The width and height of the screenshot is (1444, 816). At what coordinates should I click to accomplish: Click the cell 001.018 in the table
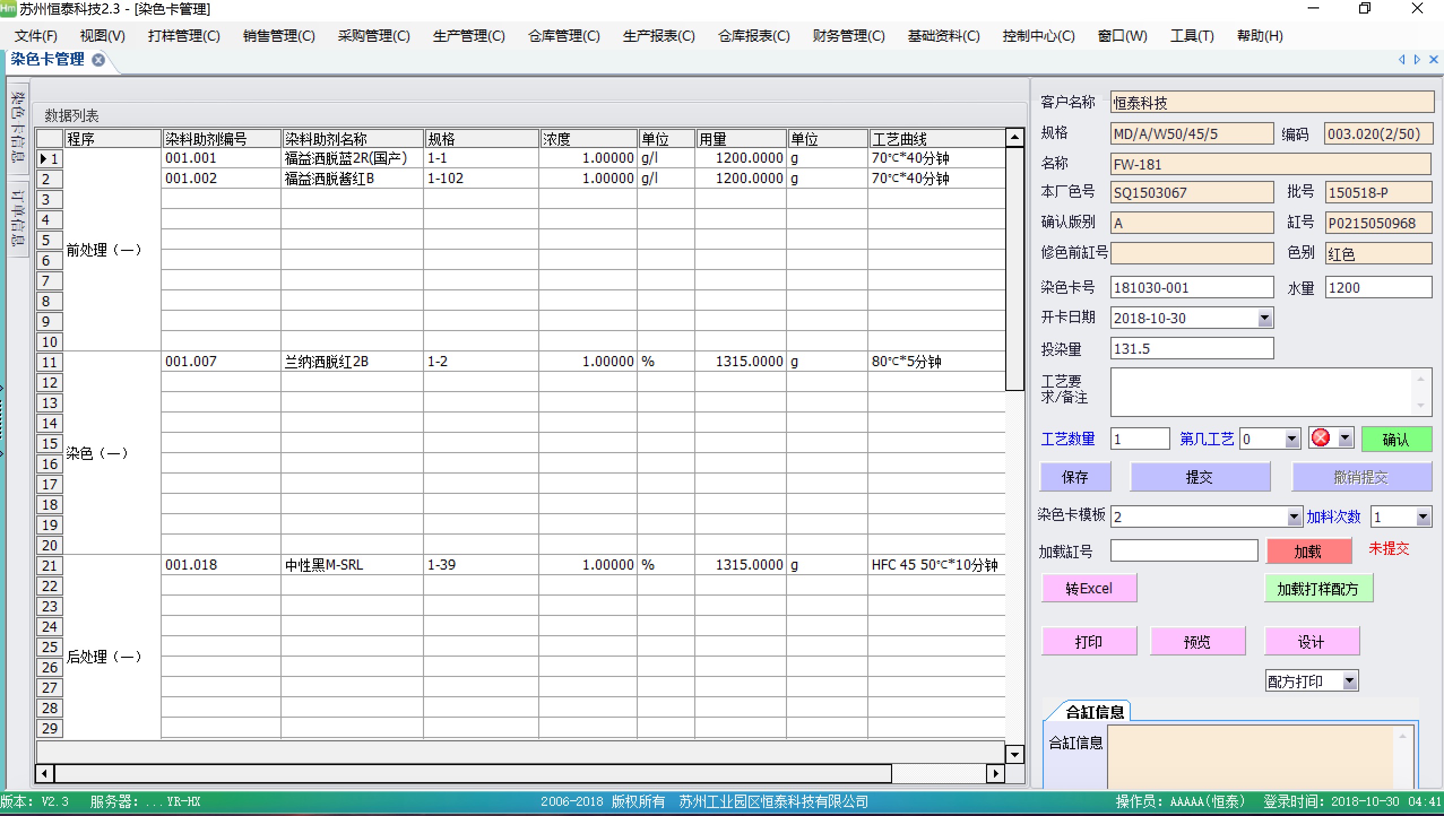(x=221, y=565)
